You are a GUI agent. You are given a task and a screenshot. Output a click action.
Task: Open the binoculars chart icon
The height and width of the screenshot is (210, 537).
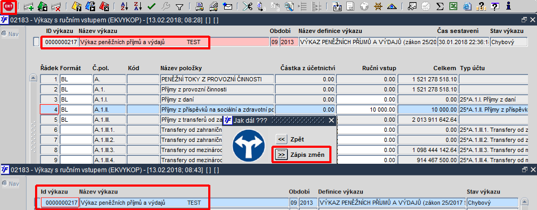coord(413,6)
